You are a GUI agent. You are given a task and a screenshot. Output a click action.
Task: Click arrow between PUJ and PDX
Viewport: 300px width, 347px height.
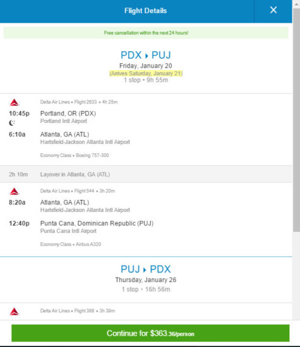click(145, 270)
